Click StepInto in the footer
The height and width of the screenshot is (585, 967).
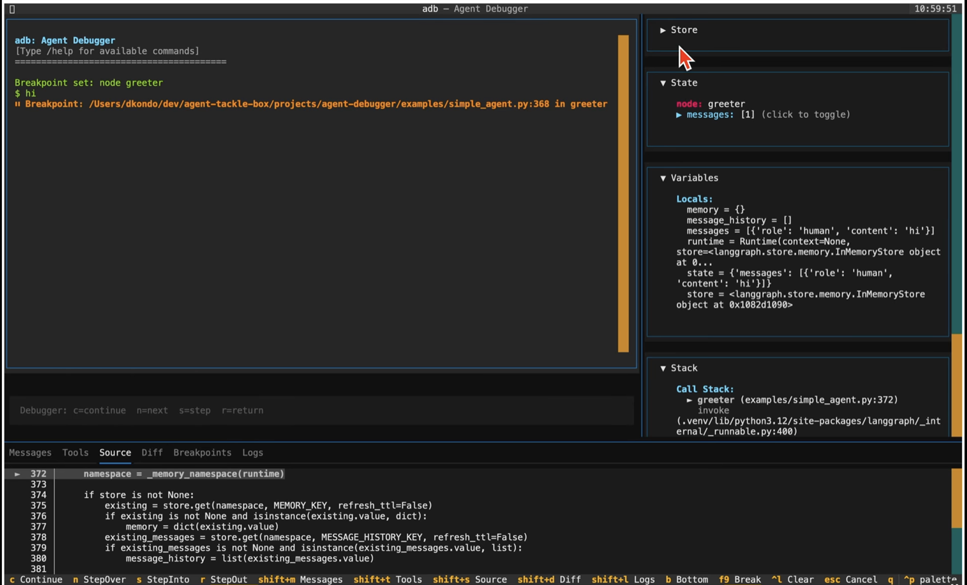(163, 580)
